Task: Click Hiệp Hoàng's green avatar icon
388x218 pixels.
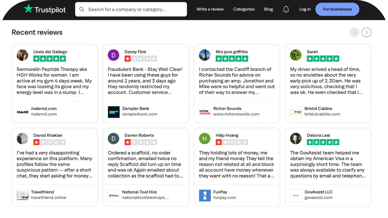Action: tap(205, 139)
